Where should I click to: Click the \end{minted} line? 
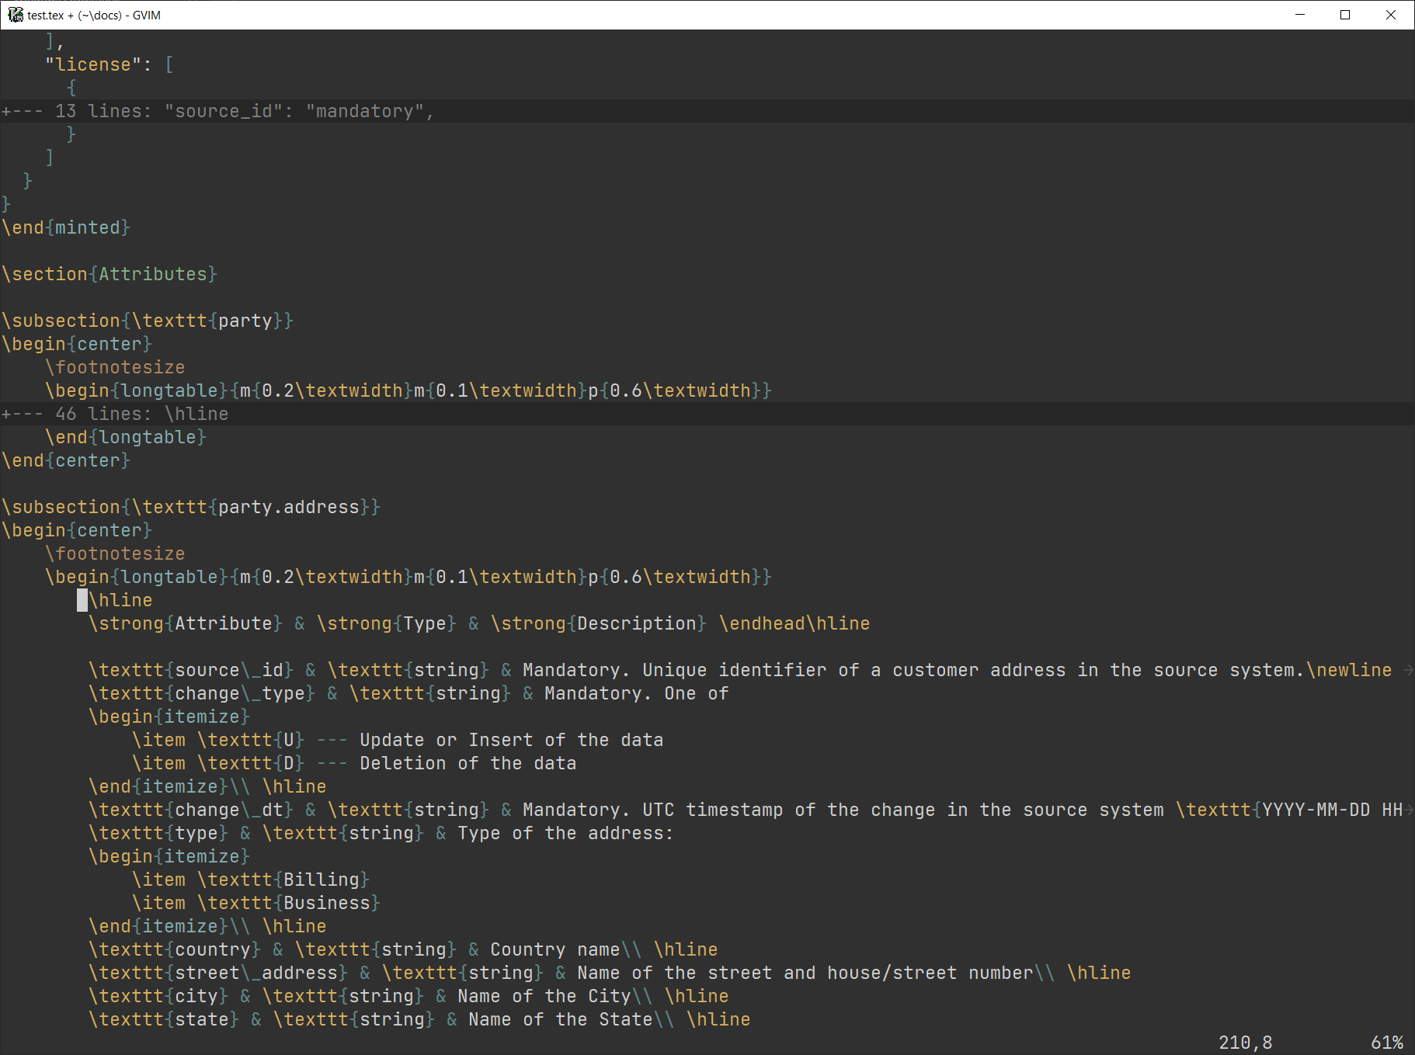pyautogui.click(x=66, y=227)
